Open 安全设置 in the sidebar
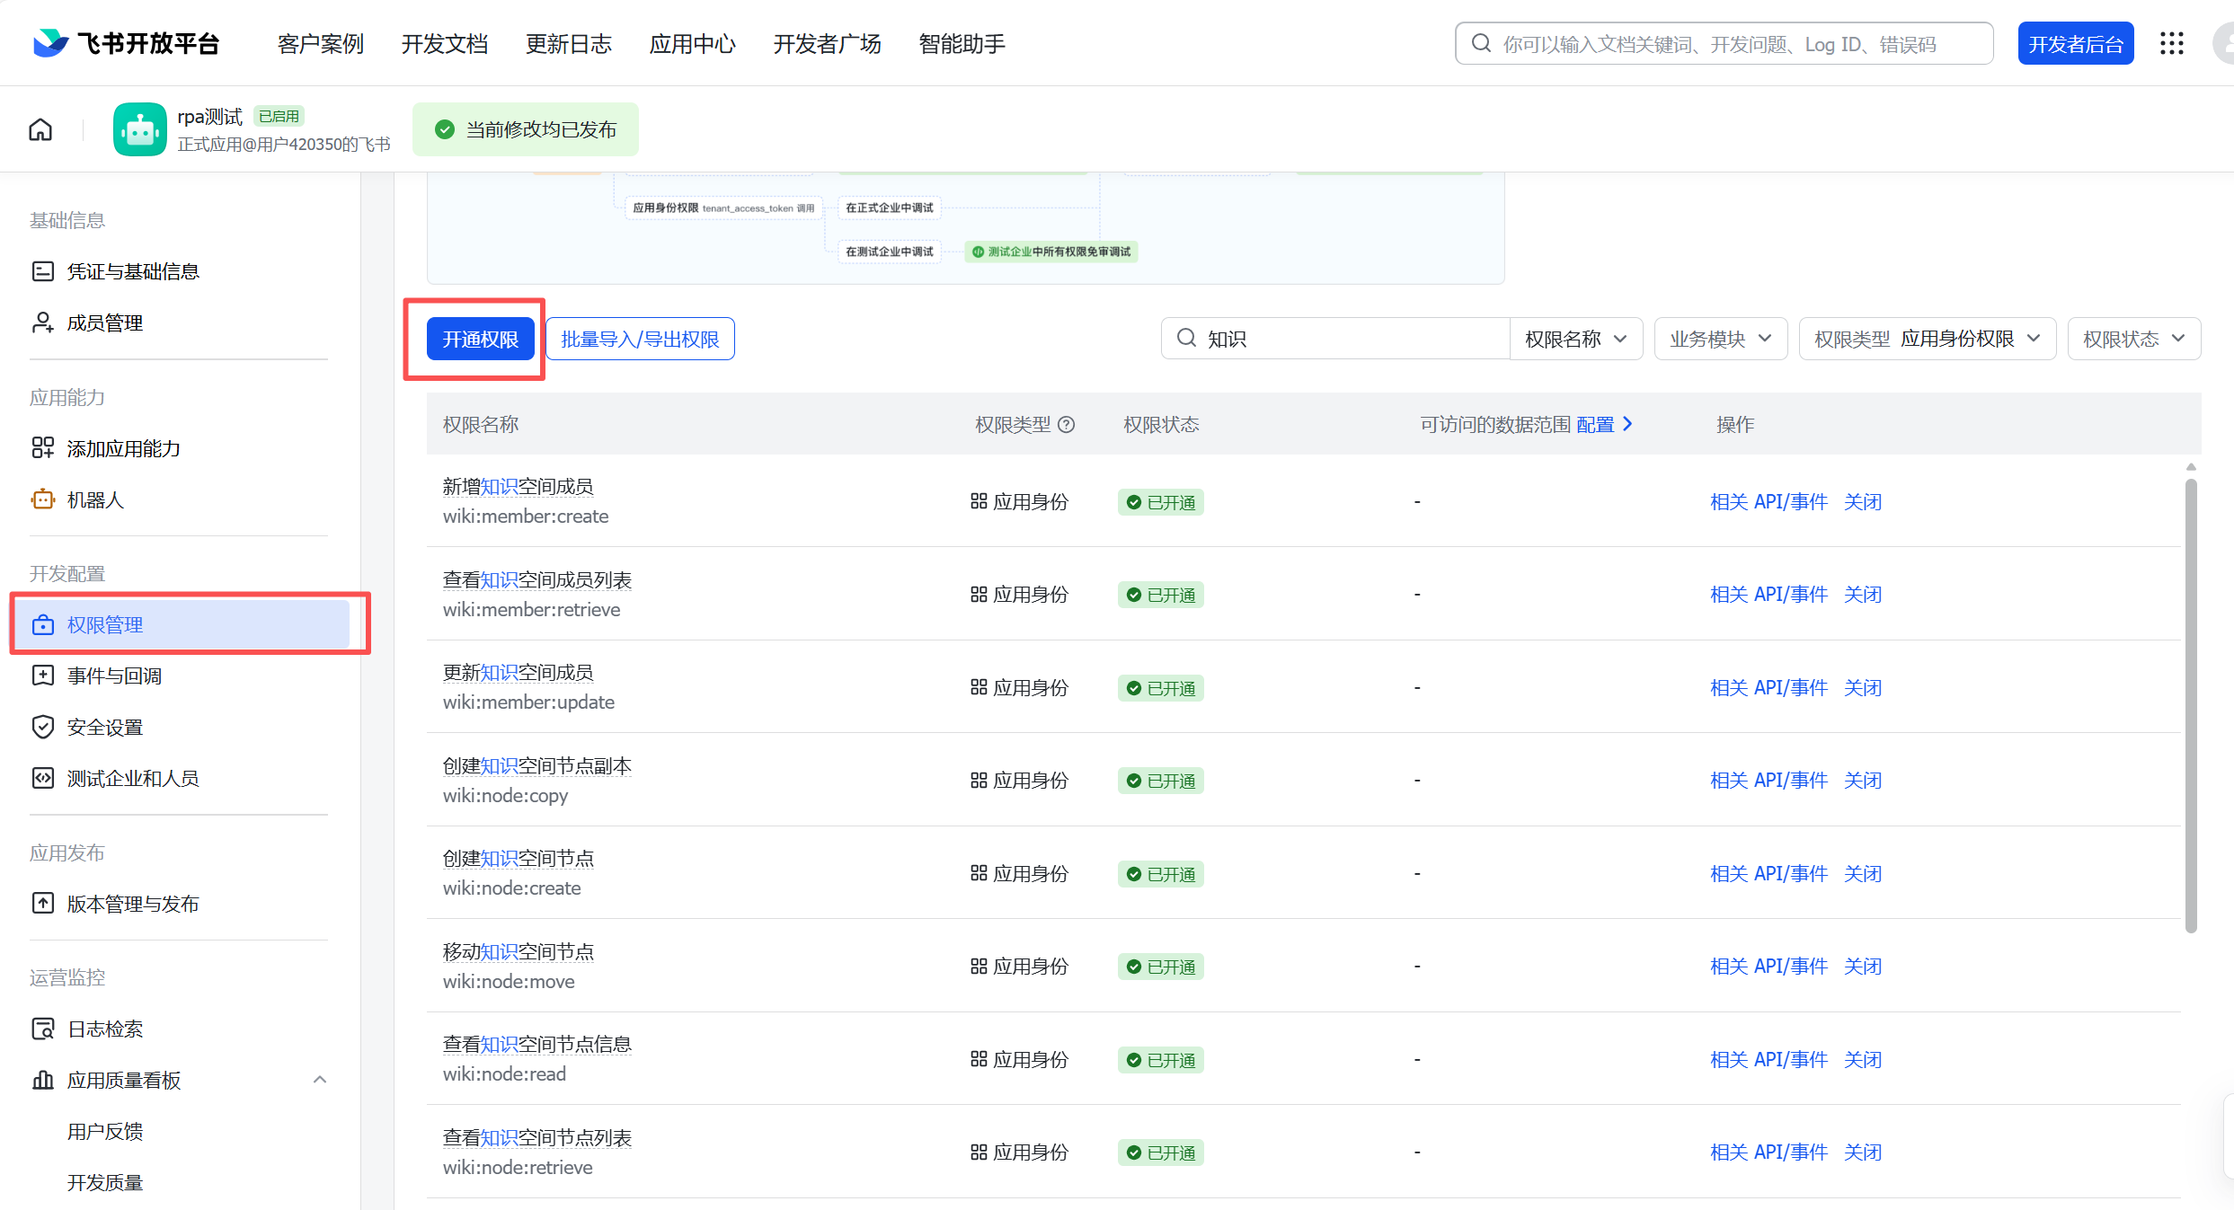The image size is (2234, 1210). 104,727
